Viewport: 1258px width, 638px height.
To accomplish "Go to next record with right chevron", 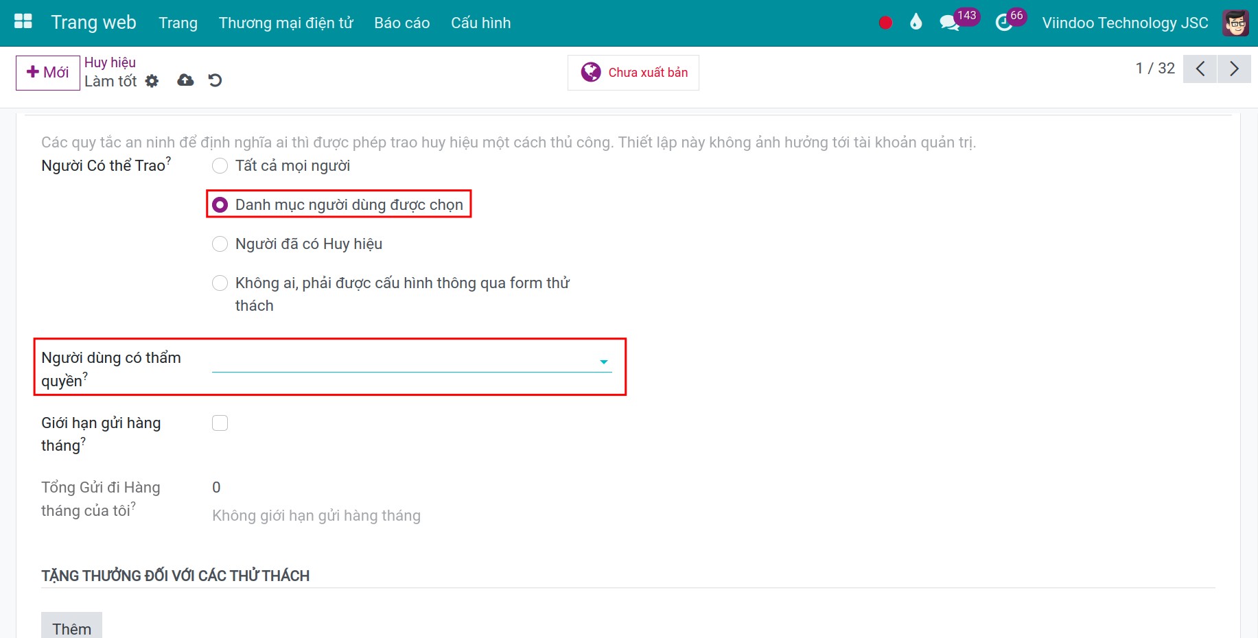I will [1234, 69].
